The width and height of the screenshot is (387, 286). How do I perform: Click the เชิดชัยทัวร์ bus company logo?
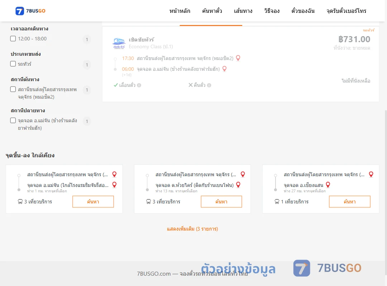[x=119, y=43]
